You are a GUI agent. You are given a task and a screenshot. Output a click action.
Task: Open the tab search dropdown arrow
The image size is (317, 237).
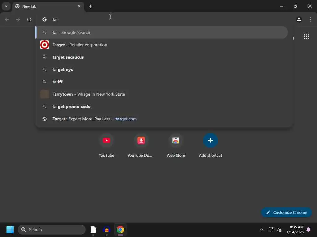tap(6, 6)
